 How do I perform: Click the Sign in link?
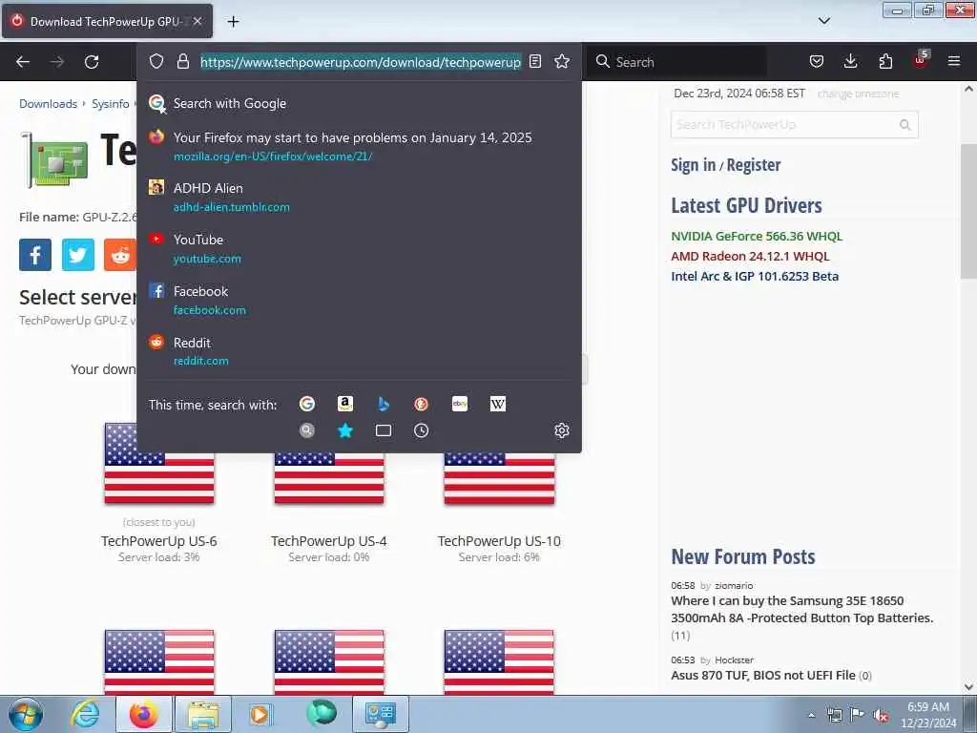point(693,164)
